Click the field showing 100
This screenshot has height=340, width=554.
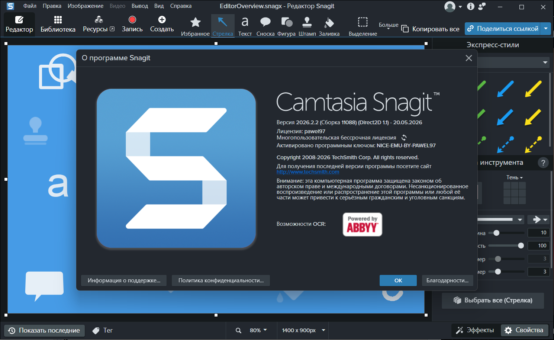(x=538, y=246)
